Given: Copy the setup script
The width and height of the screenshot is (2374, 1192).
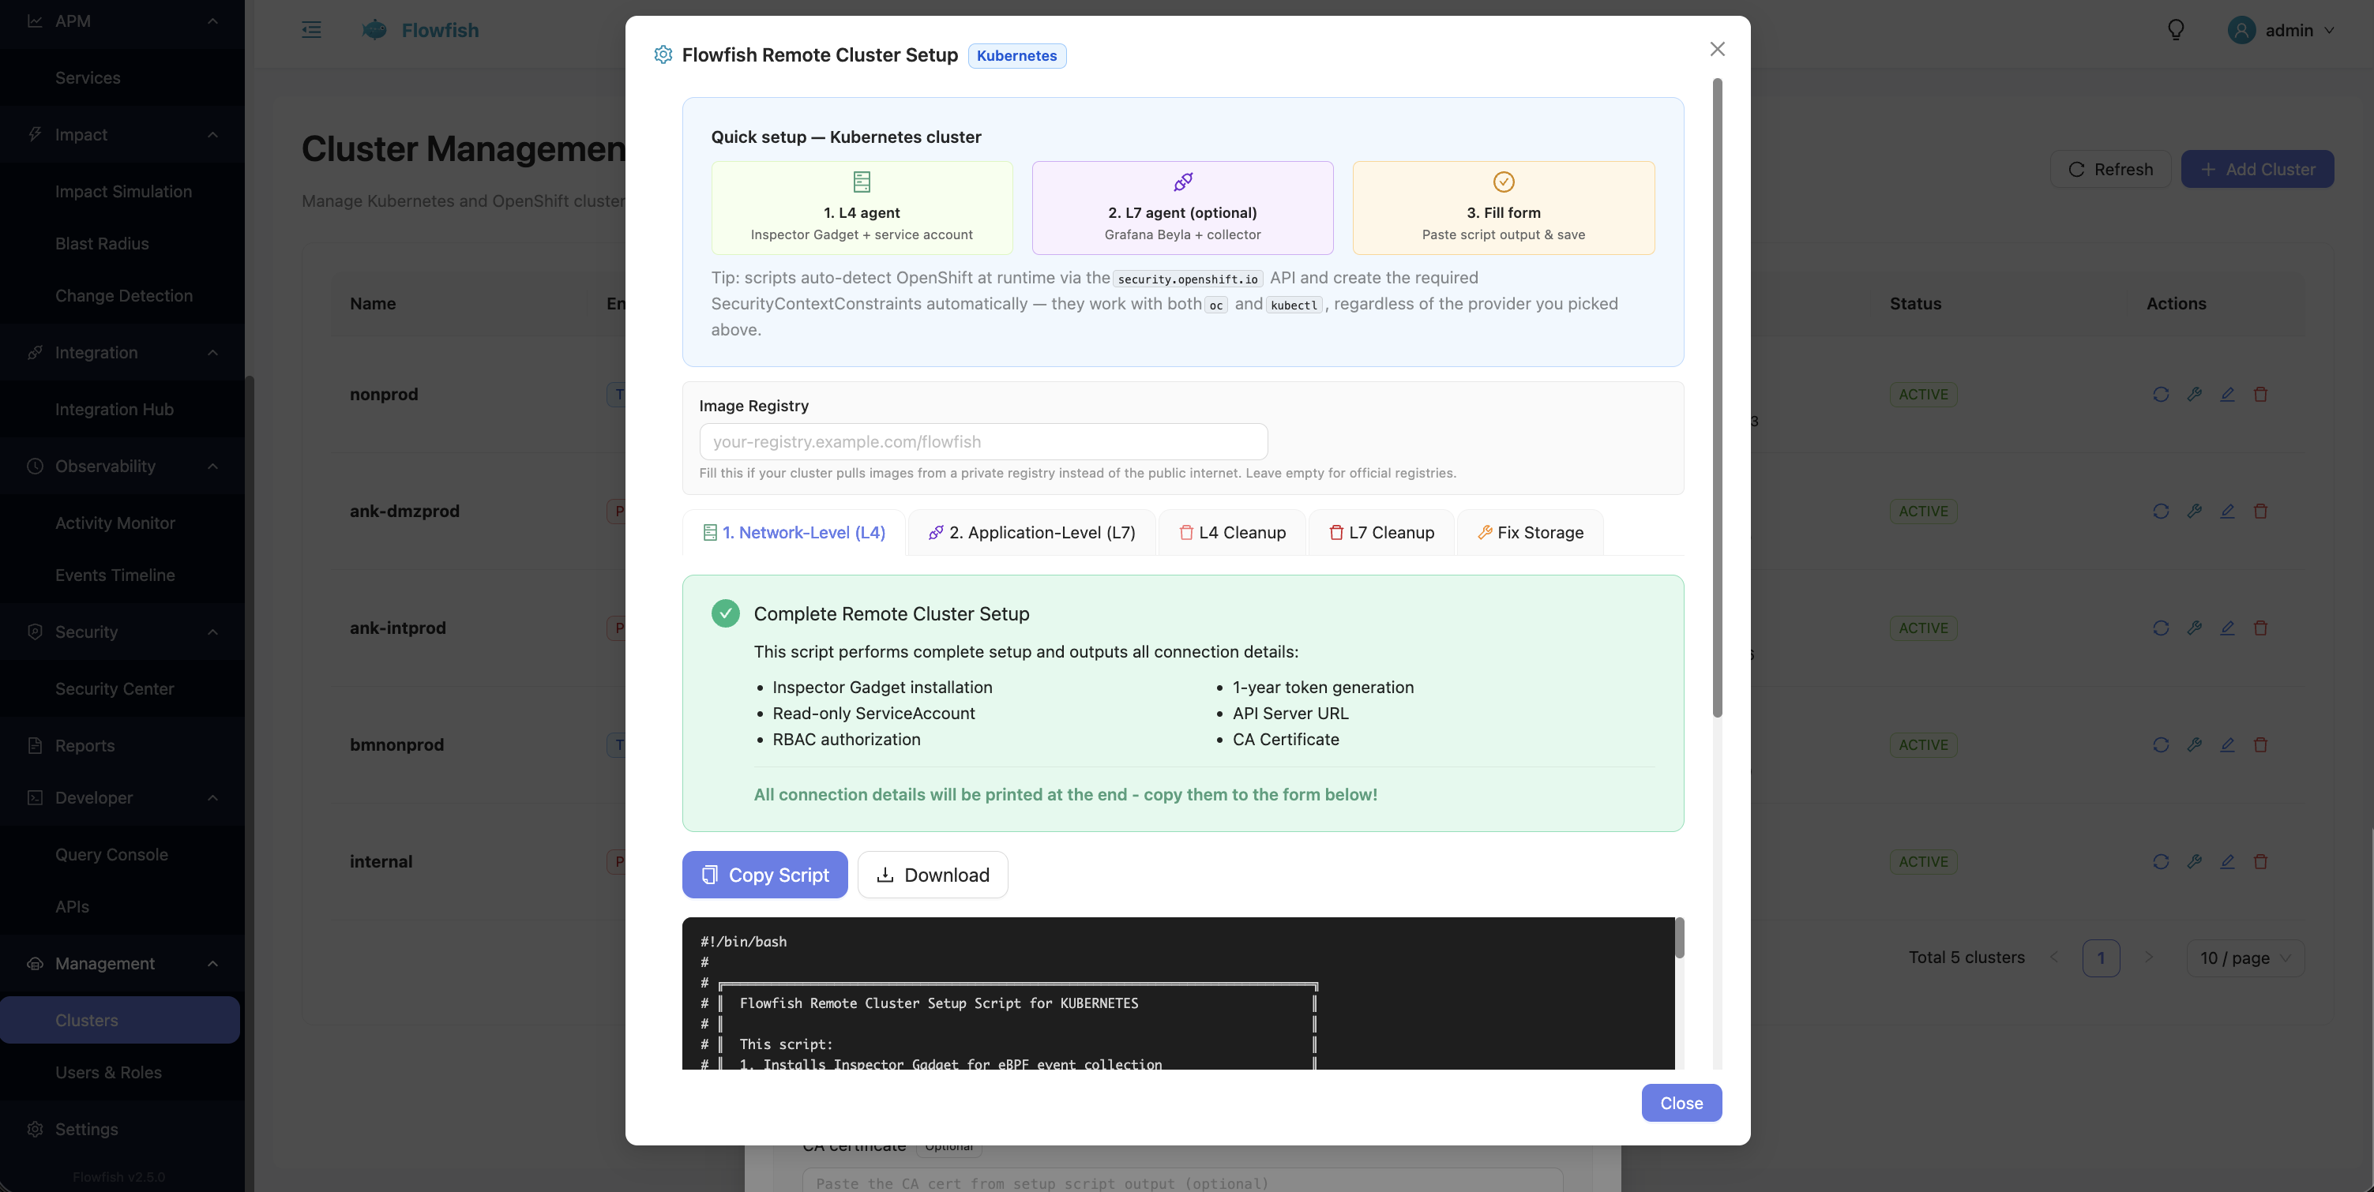Looking at the screenshot, I should (765, 875).
